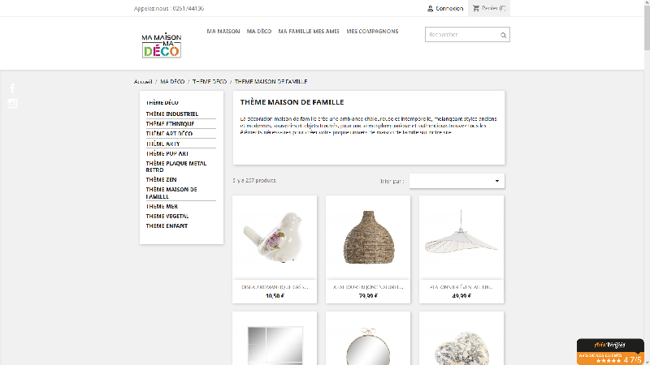
Task: Open MA FAMILLE MES AMIS menu
Action: pos(309,32)
